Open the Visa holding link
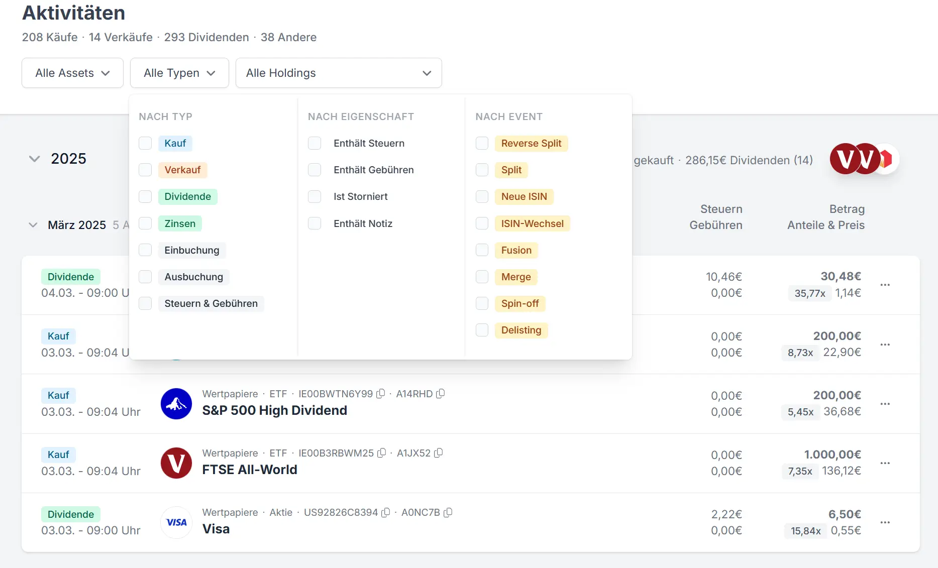The image size is (938, 568). (216, 529)
